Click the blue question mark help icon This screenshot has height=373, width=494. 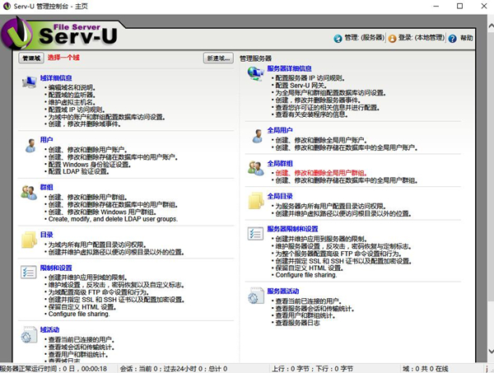click(452, 39)
